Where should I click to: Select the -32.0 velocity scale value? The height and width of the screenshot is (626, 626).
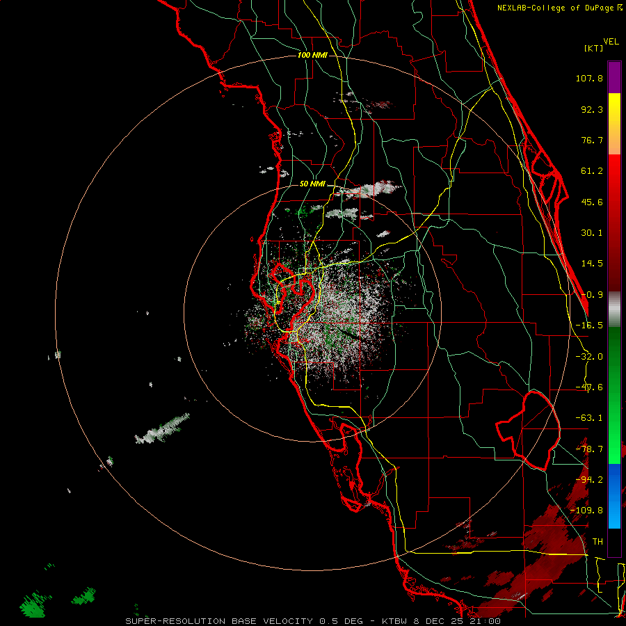click(x=589, y=357)
